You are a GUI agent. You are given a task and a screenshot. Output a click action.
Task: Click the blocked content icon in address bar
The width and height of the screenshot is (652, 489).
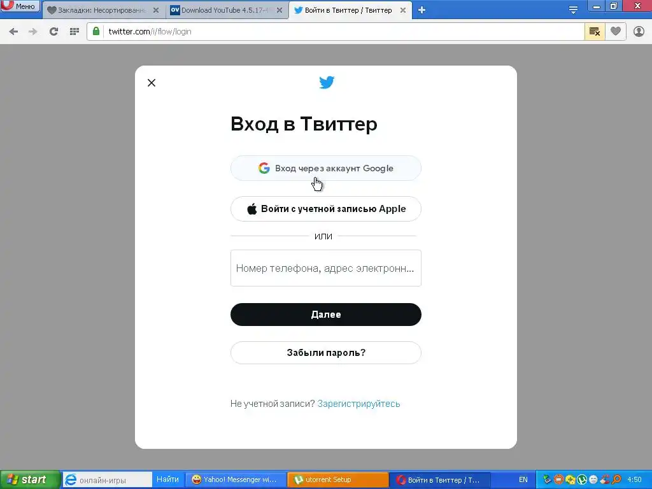tap(595, 32)
